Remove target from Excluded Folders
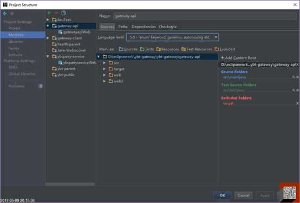Image resolution: width=300 pixels, height=203 pixels. point(297,103)
